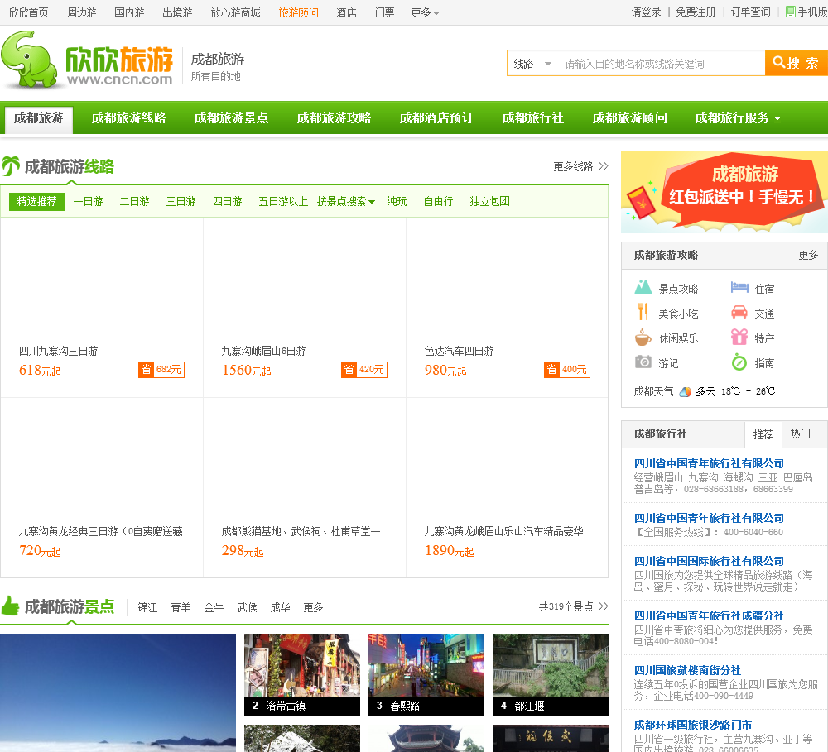Open 订单查询 order lookup link
828x752 pixels.
point(750,12)
